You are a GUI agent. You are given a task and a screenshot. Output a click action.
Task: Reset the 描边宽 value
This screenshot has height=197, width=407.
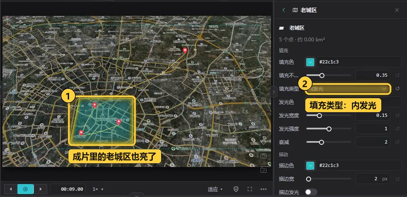pos(397,179)
